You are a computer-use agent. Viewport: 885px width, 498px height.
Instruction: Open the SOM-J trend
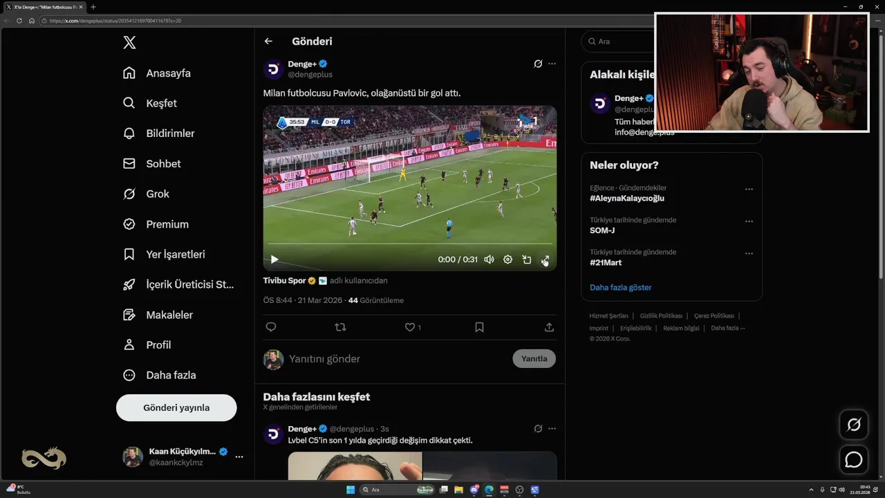[602, 230]
